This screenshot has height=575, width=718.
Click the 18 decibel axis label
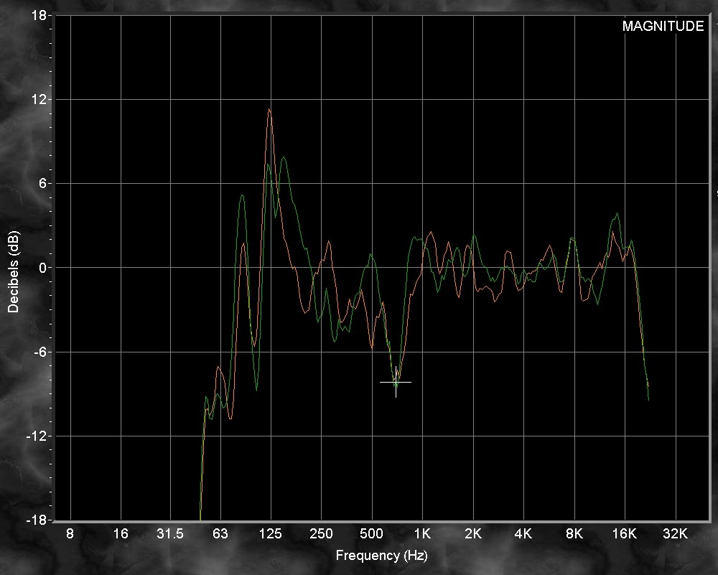39,15
